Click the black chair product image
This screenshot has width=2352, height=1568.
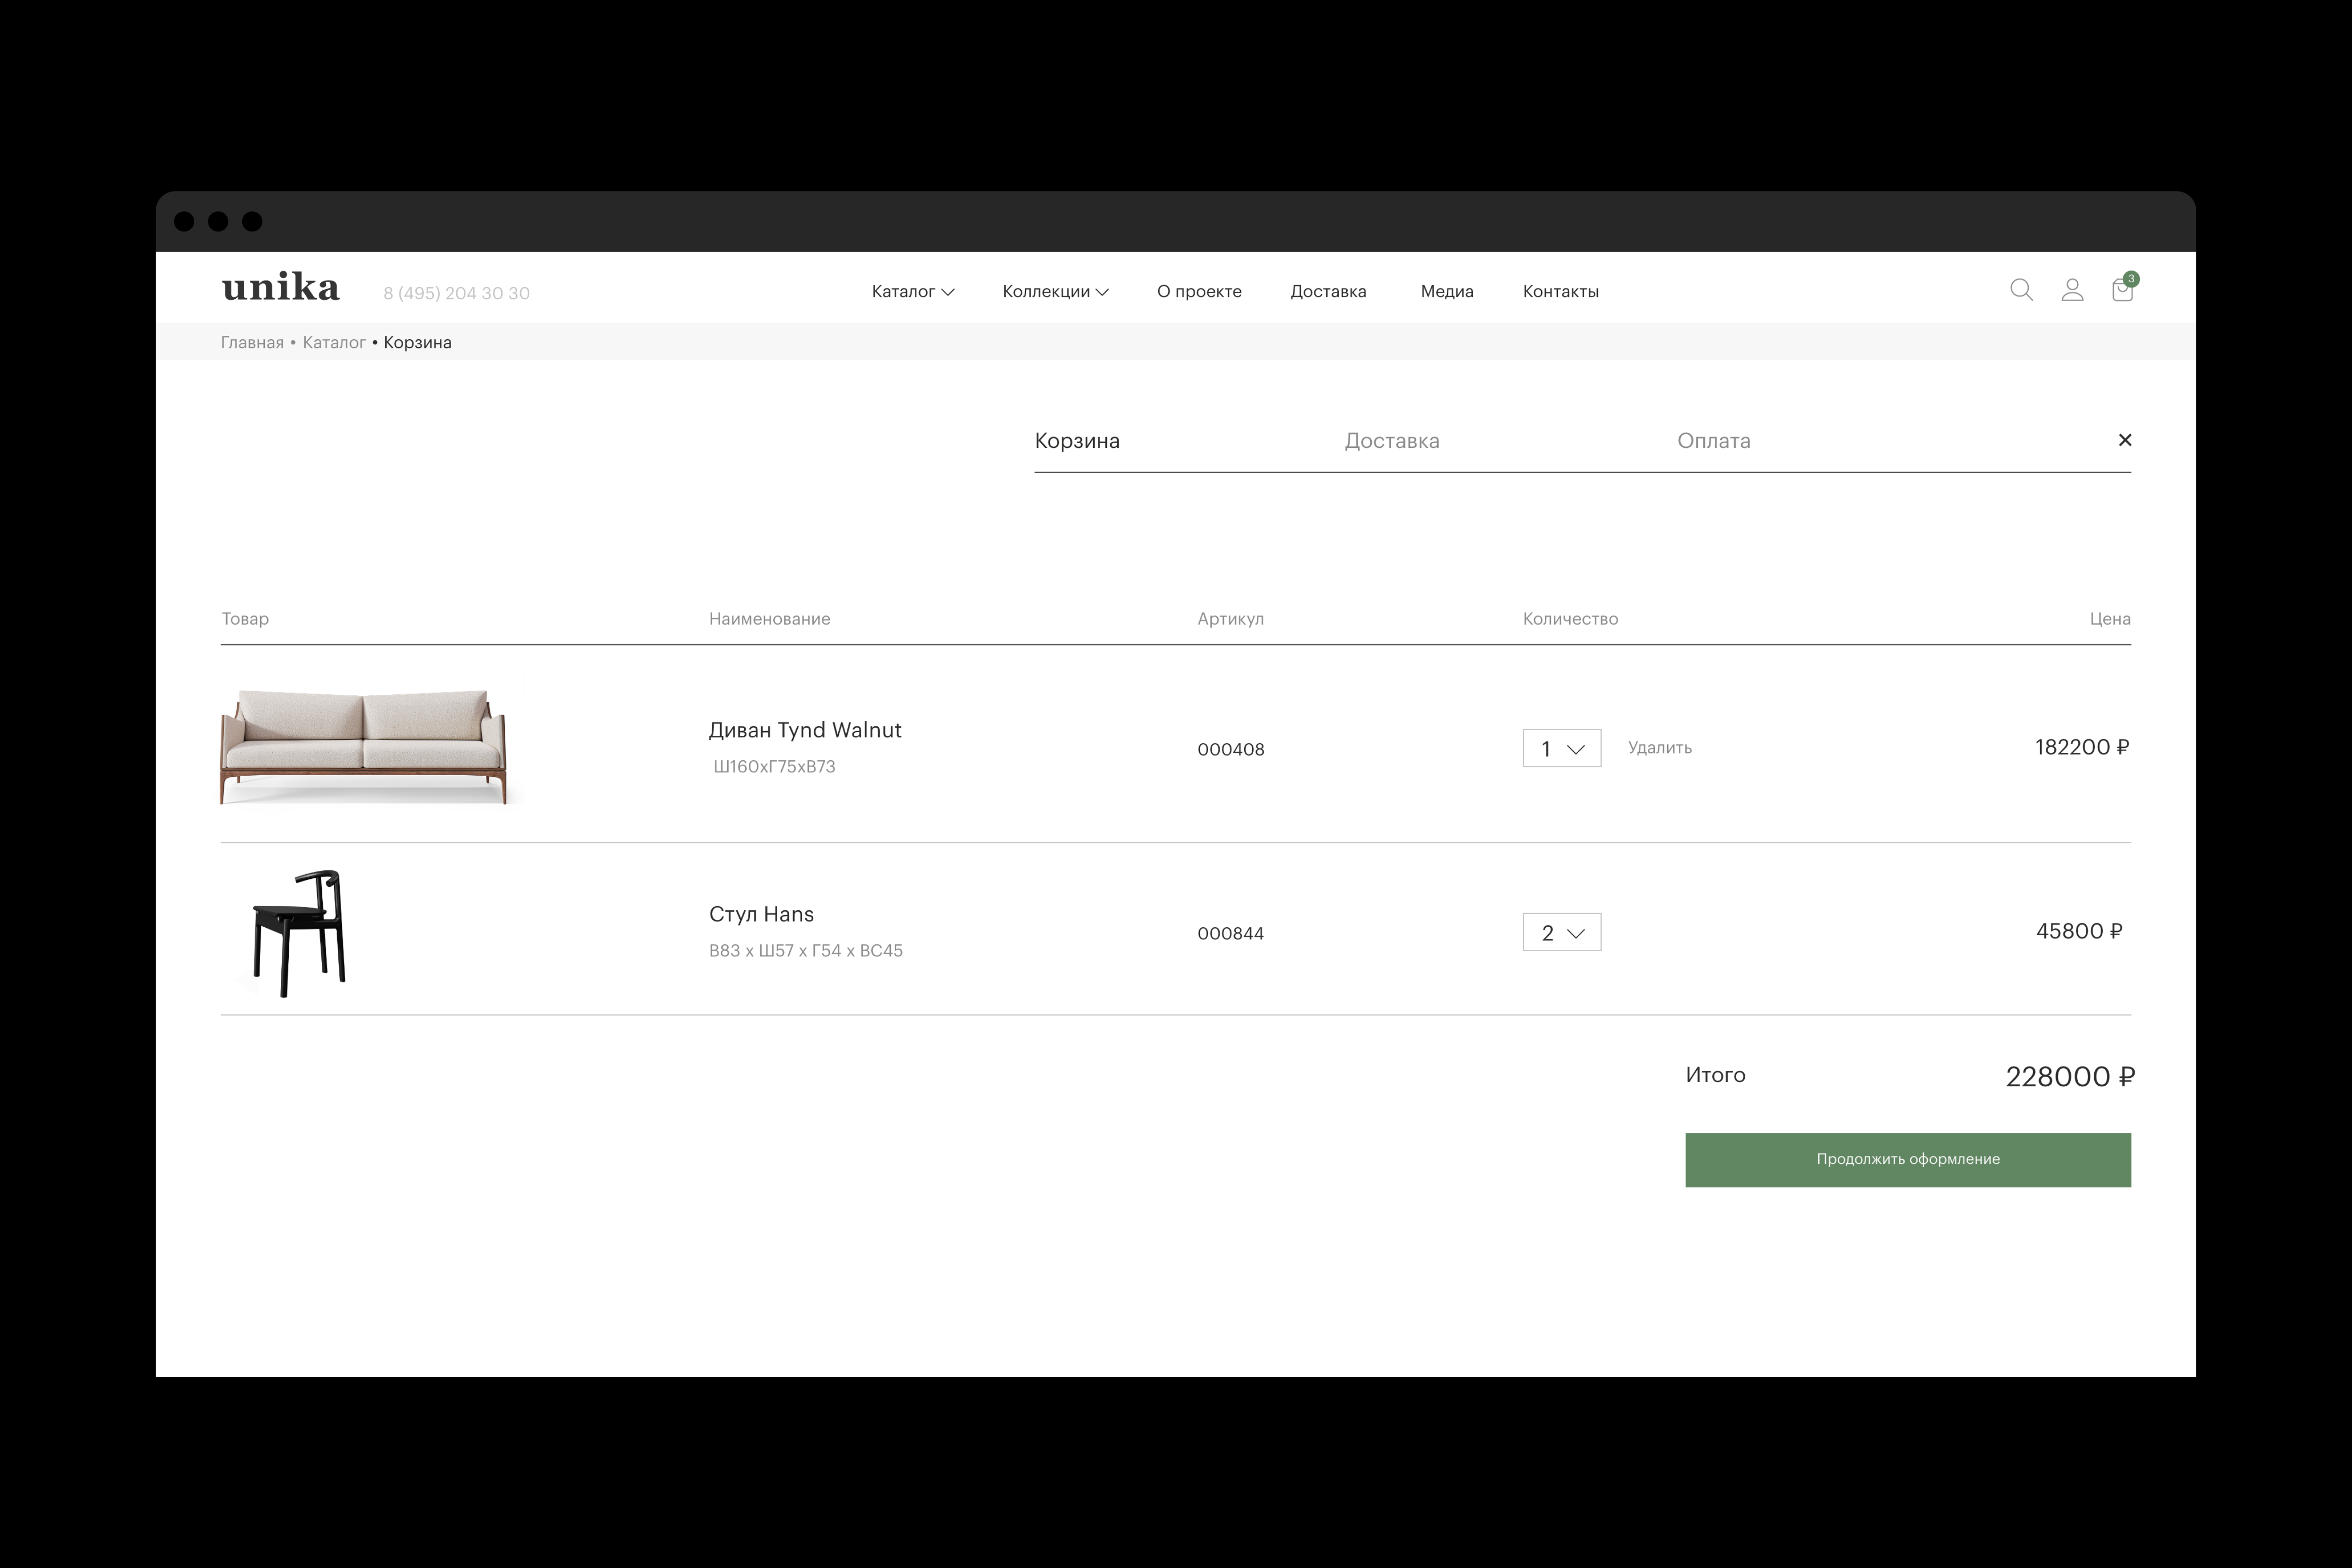click(x=299, y=932)
